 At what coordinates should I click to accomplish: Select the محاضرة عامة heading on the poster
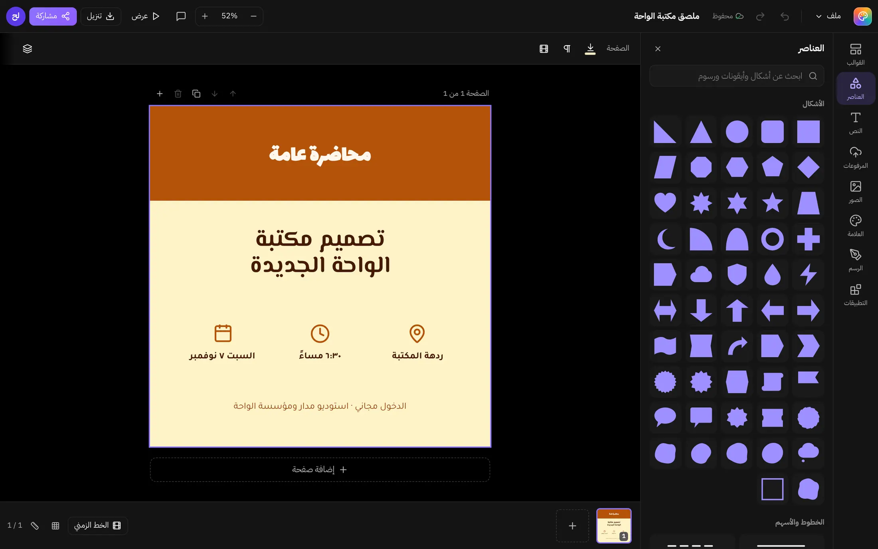pos(320,154)
